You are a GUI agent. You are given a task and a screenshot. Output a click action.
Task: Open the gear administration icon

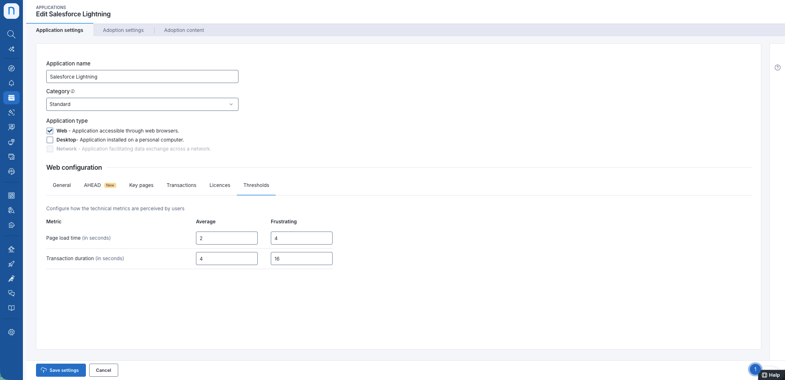pyautogui.click(x=11, y=332)
